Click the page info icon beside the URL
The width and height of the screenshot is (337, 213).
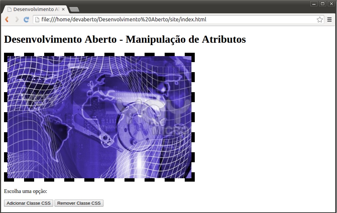point(37,20)
